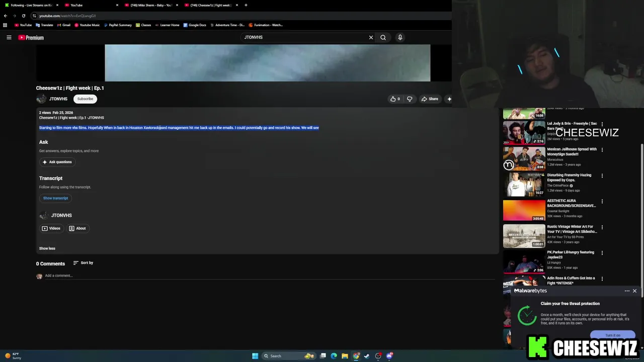This screenshot has width=644, height=362.
Task: Start voice search with microphone
Action: point(400,37)
